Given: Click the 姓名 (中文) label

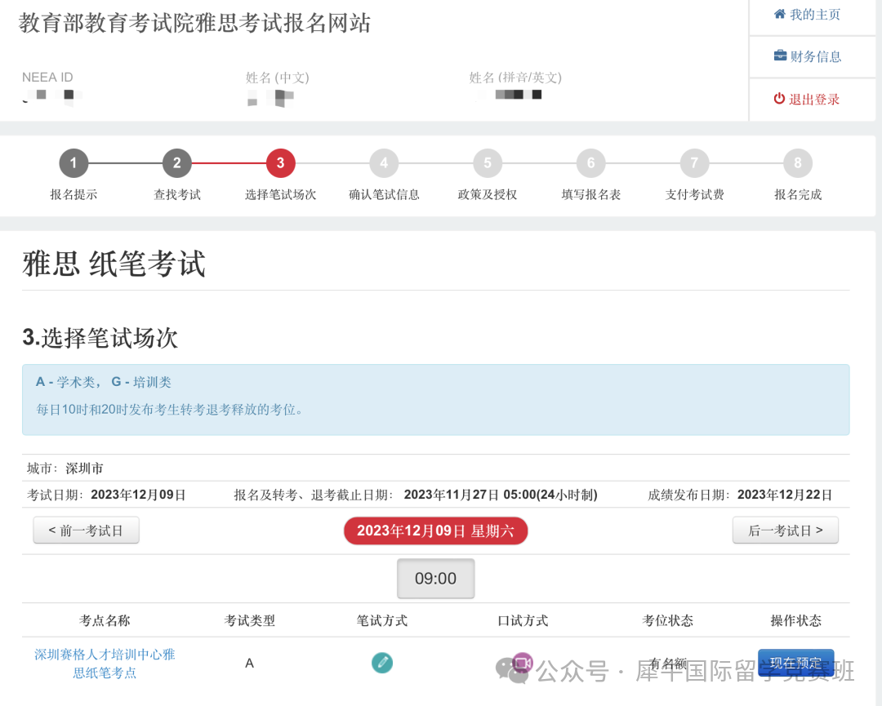Looking at the screenshot, I should 278,77.
